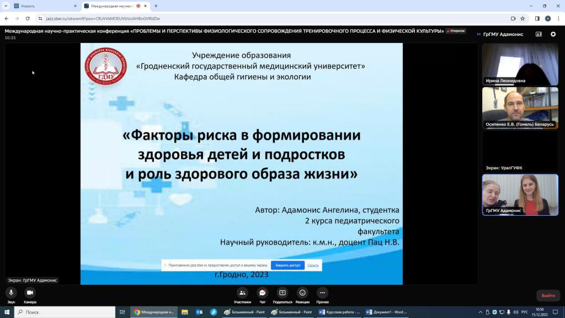This screenshot has width=565, height=318.
Task: Open conference settings gear icon
Action: [x=553, y=34]
